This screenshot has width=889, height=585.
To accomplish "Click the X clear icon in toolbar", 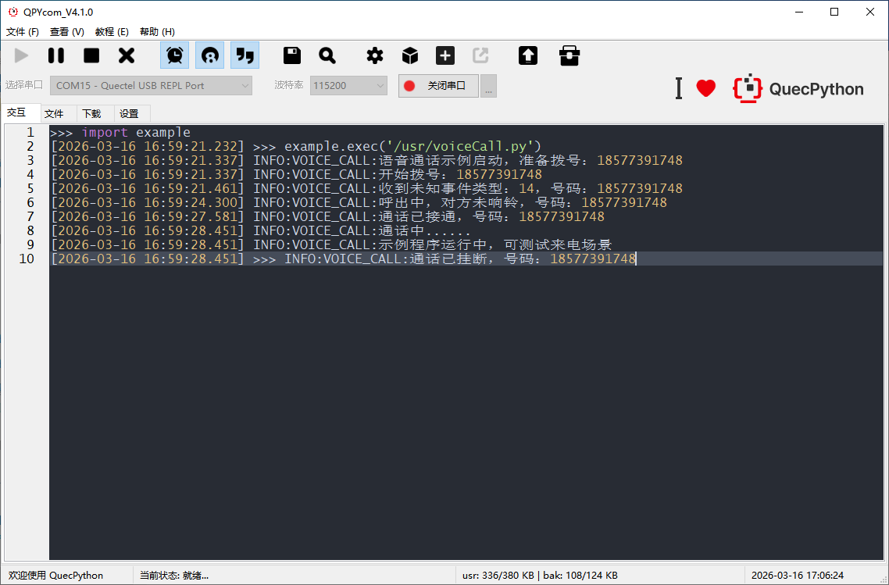I will (x=127, y=55).
